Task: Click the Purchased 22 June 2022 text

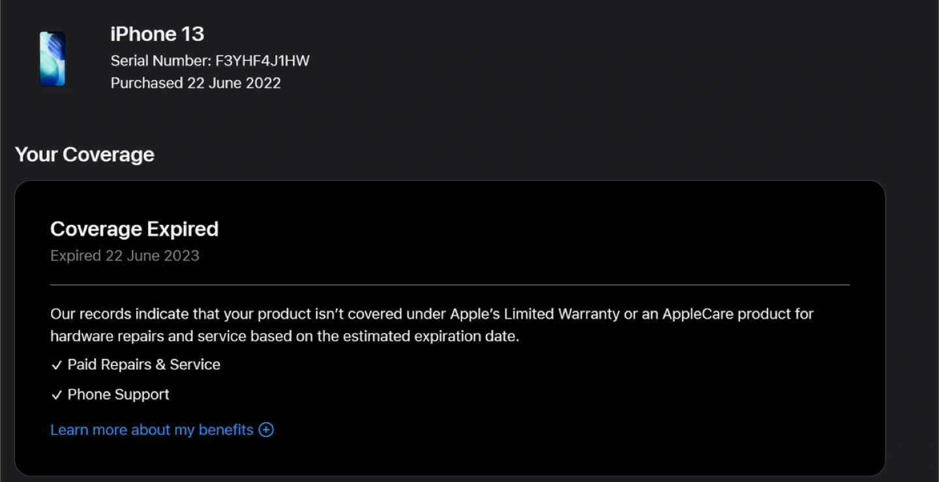Action: coord(196,83)
